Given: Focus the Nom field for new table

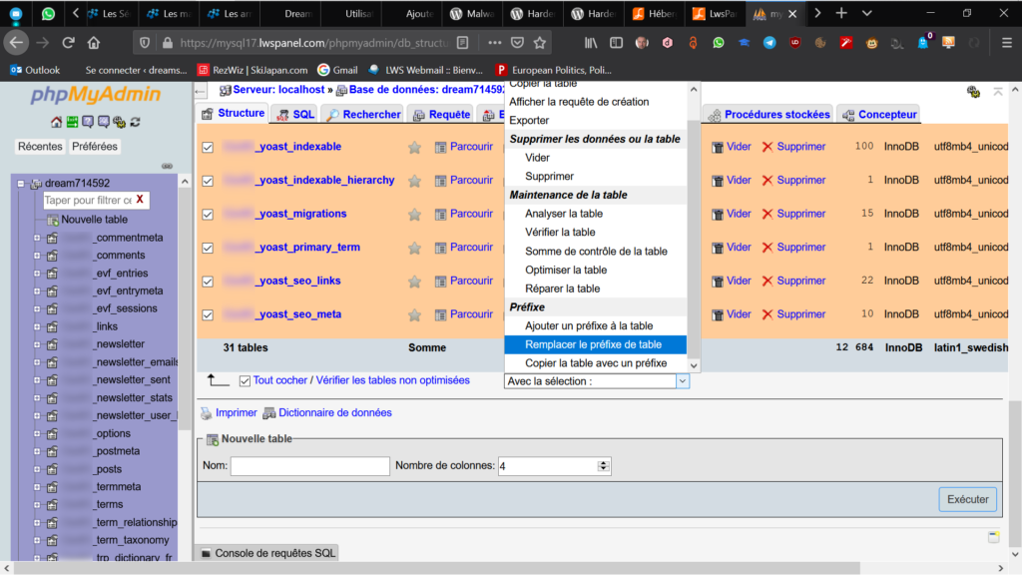Looking at the screenshot, I should coord(310,466).
